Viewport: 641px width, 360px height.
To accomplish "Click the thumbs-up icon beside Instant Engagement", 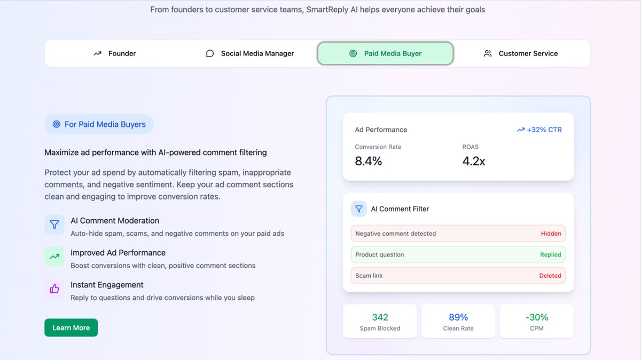I will pyautogui.click(x=54, y=289).
